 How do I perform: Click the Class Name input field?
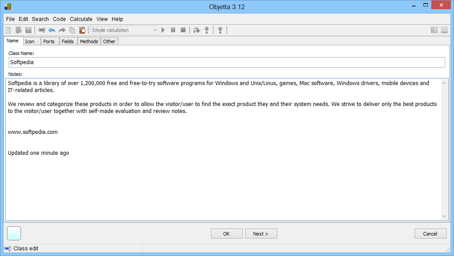coord(227,62)
